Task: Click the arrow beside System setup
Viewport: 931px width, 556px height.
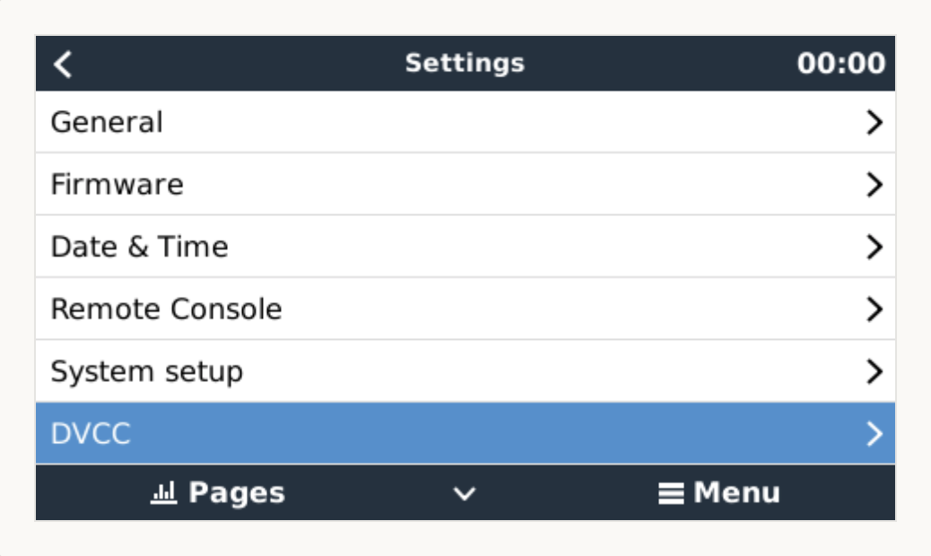Action: point(874,371)
